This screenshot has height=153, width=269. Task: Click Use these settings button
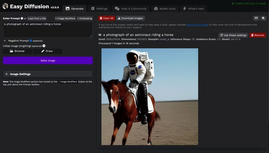pos(233,35)
